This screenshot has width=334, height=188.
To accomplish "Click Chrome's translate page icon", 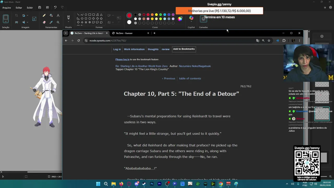I will click(x=258, y=40).
